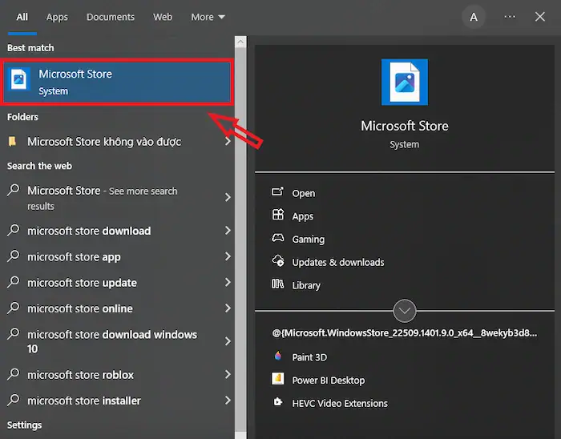
Task: Select Library action
Action: point(306,286)
